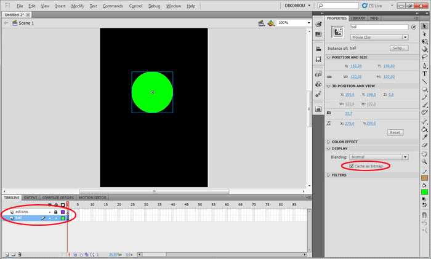Click width value 122.00
431x259 pixels.
356,77
